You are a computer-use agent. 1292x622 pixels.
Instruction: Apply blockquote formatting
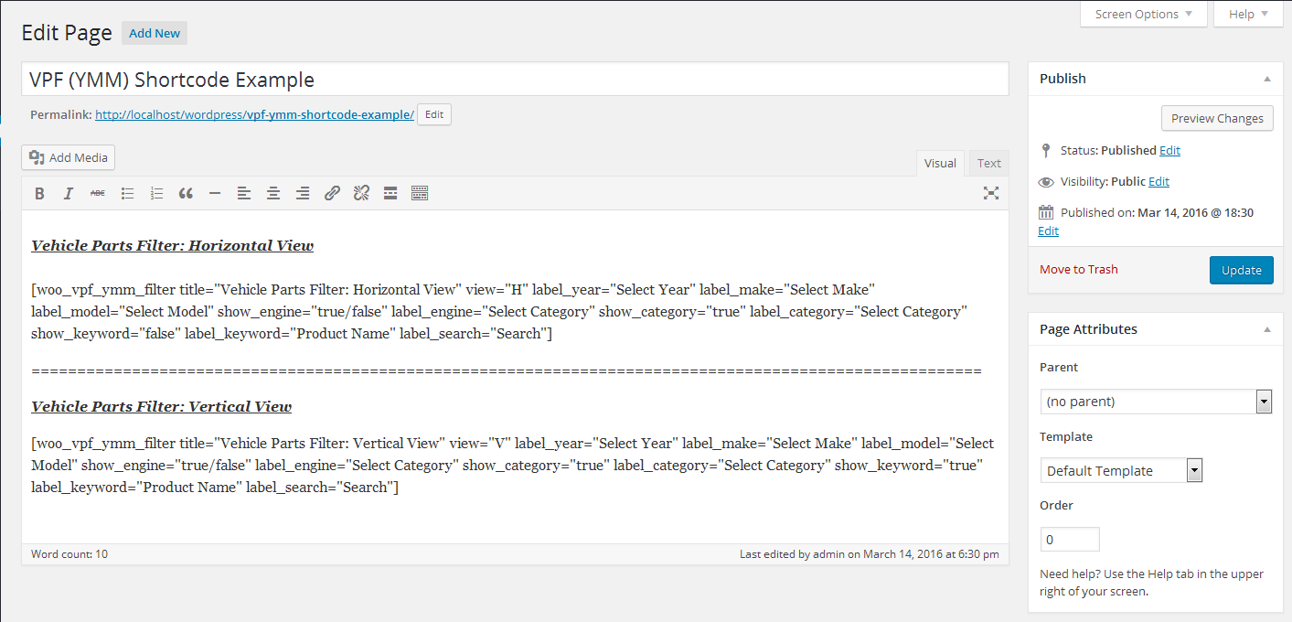tap(186, 193)
